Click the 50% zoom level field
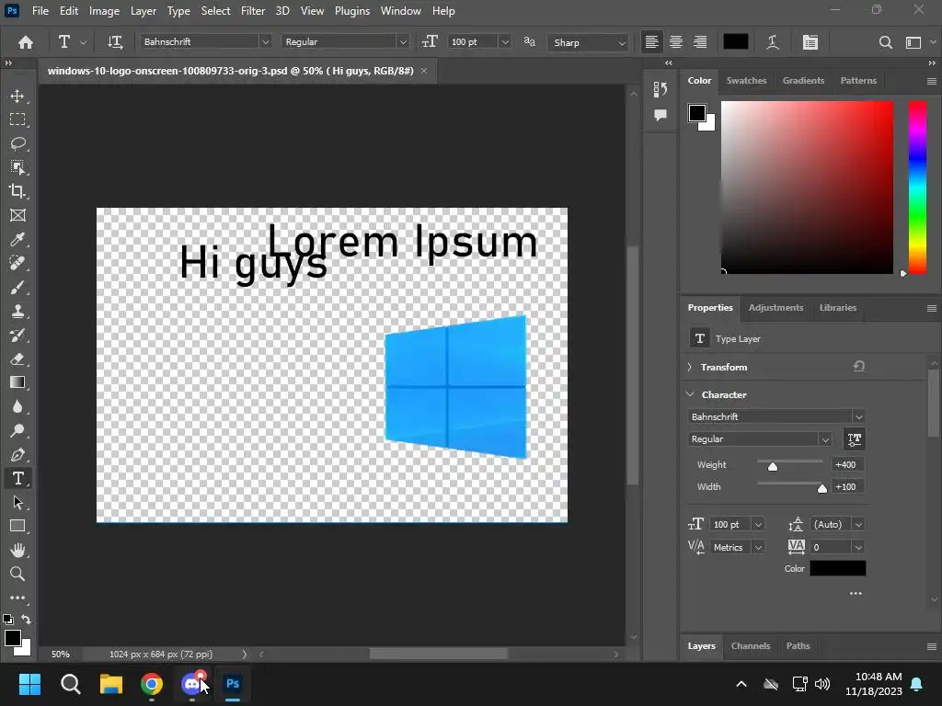Screen dimensions: 942x706 tap(61, 654)
